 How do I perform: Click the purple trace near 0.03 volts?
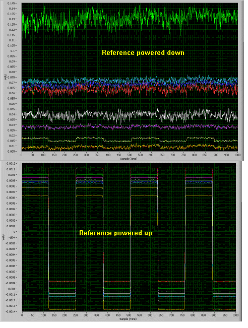pyautogui.click(x=130, y=126)
